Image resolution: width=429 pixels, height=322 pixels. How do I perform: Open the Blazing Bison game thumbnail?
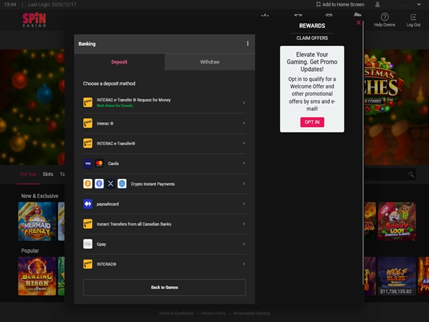coord(37,275)
